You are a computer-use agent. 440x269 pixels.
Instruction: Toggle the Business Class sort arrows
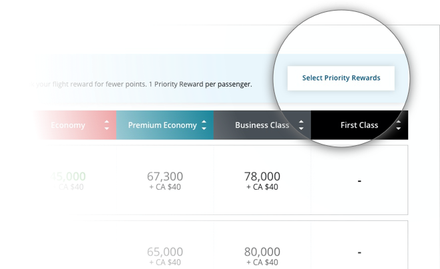click(x=301, y=125)
